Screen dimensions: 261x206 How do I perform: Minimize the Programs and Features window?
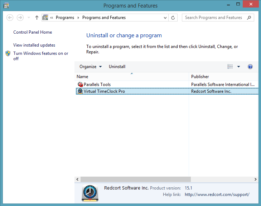(228, 5)
